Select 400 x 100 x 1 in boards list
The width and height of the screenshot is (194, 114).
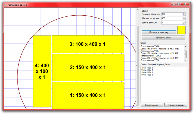(x=147, y=75)
